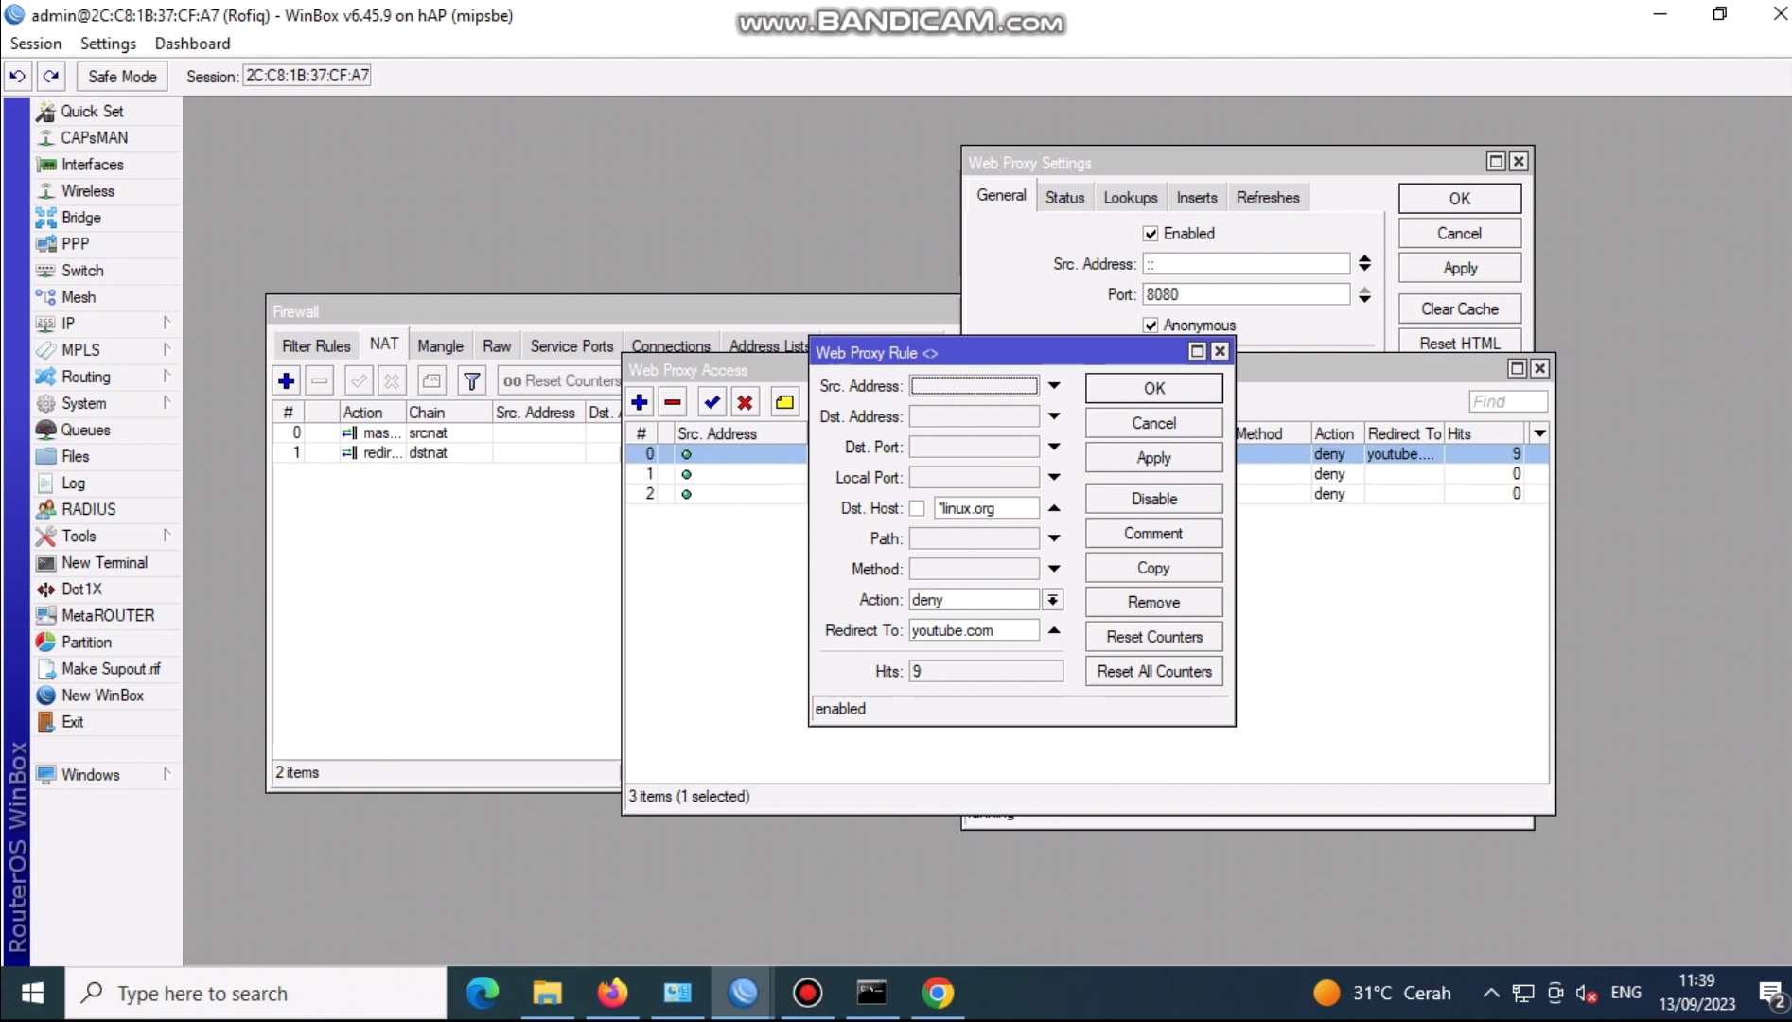Toggle Safe Mode

pos(122,76)
